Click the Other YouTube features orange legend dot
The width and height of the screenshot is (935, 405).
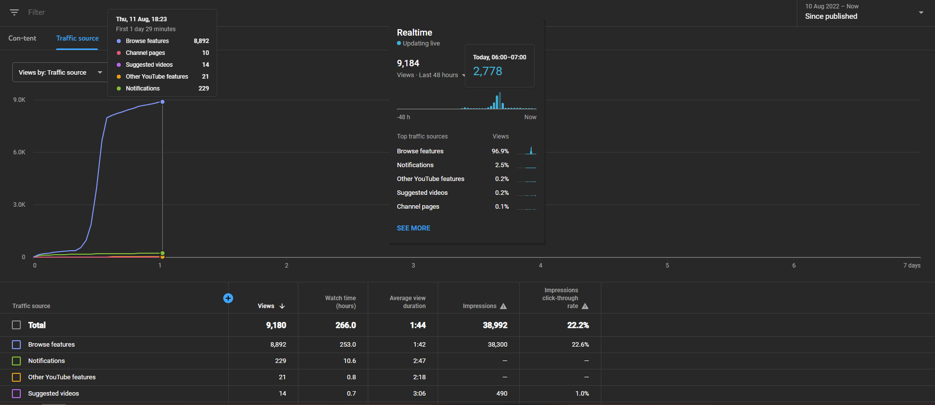[x=119, y=77]
